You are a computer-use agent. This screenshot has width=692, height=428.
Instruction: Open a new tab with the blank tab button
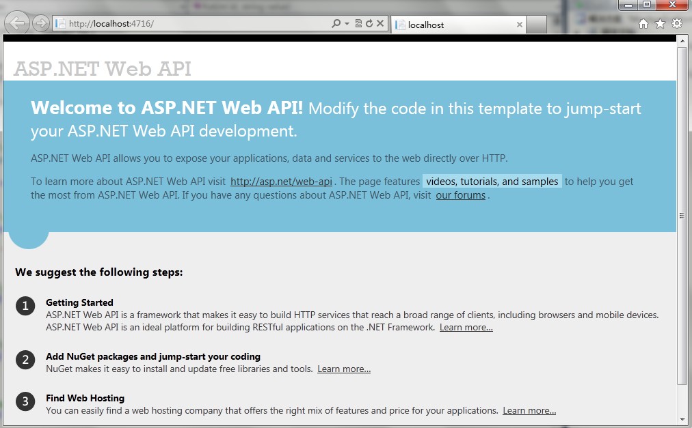pos(537,25)
